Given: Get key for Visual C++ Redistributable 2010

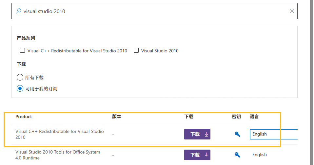Looking at the screenshot, I should tap(237, 134).
